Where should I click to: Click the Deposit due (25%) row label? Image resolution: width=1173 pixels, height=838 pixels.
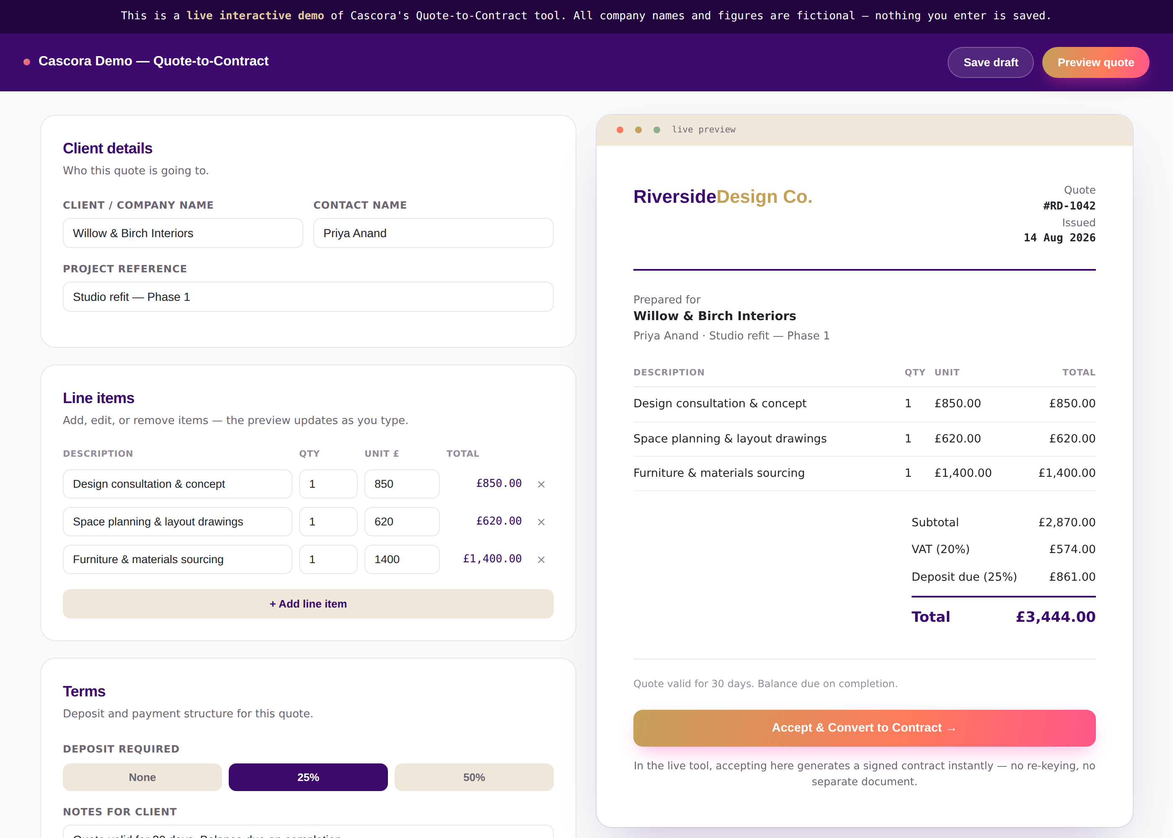click(964, 577)
